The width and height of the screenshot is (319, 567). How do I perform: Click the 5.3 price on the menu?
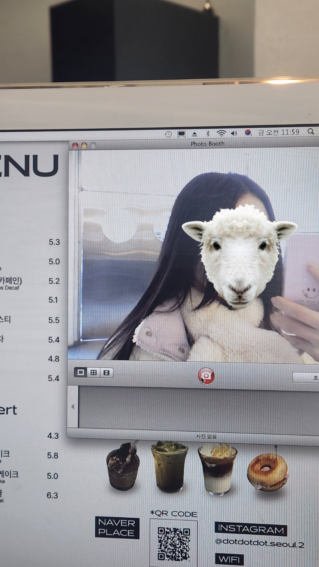[x=54, y=242]
